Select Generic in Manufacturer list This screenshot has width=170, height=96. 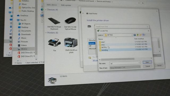[92, 43]
